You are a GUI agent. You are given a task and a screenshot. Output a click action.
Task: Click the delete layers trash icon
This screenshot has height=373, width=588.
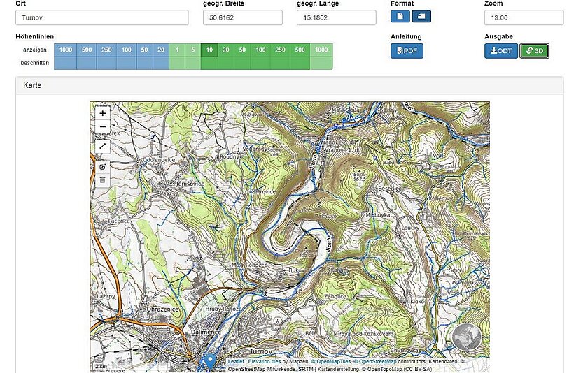pos(103,180)
